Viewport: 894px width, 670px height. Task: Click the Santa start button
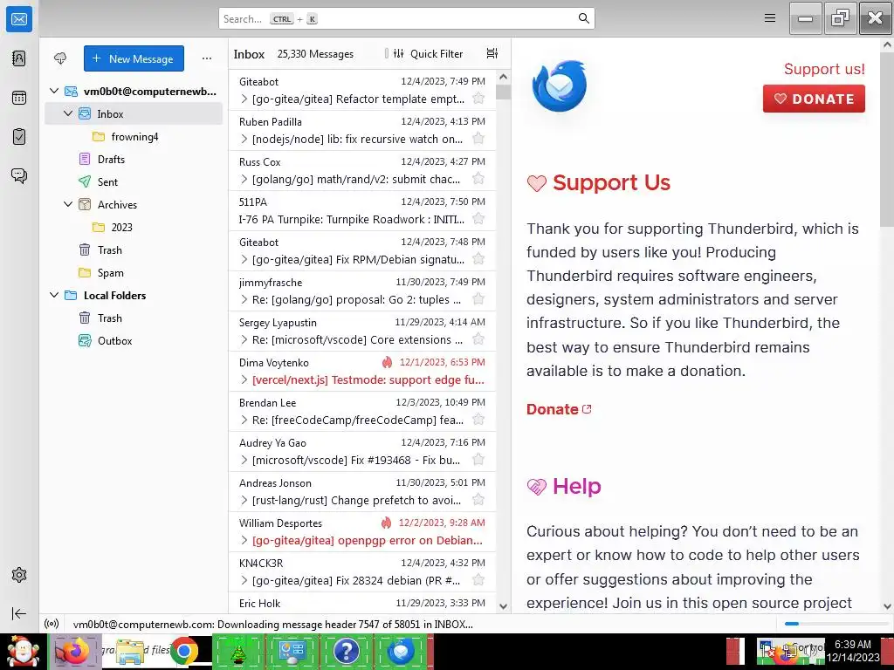coord(22,652)
